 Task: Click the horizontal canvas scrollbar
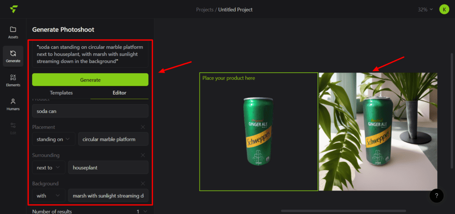(337, 211)
